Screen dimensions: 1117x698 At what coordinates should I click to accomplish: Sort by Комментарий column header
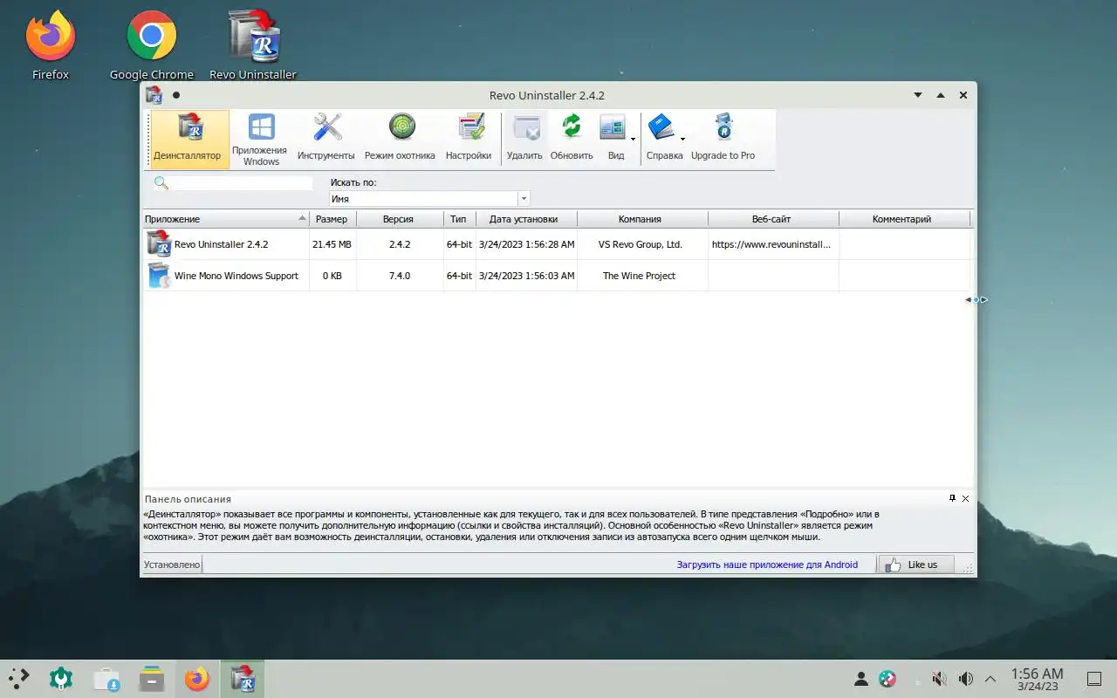[903, 219]
